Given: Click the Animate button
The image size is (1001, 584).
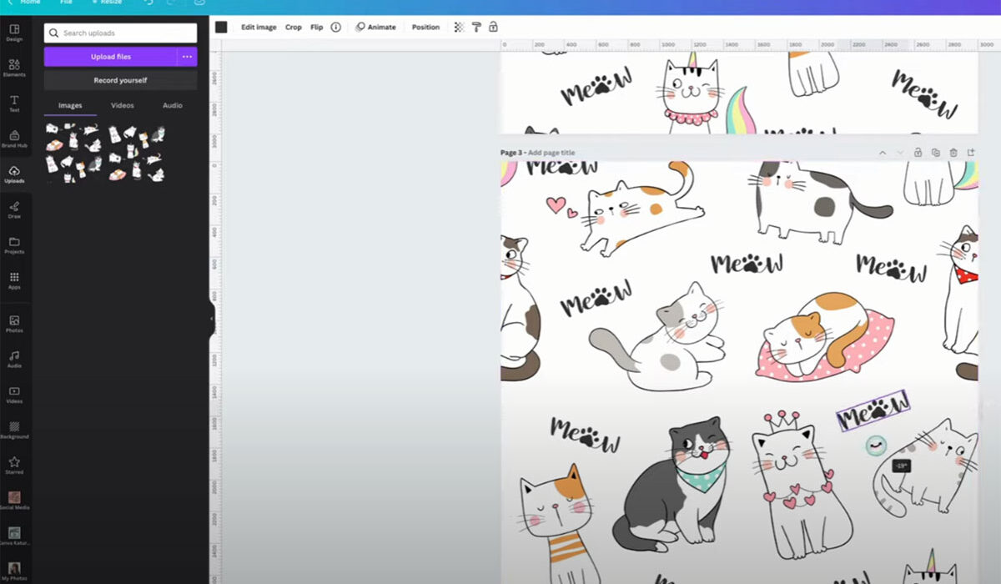Looking at the screenshot, I should tap(376, 27).
